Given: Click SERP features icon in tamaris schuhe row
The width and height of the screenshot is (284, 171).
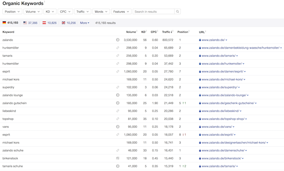Looking at the screenshot, I should 118,166.
